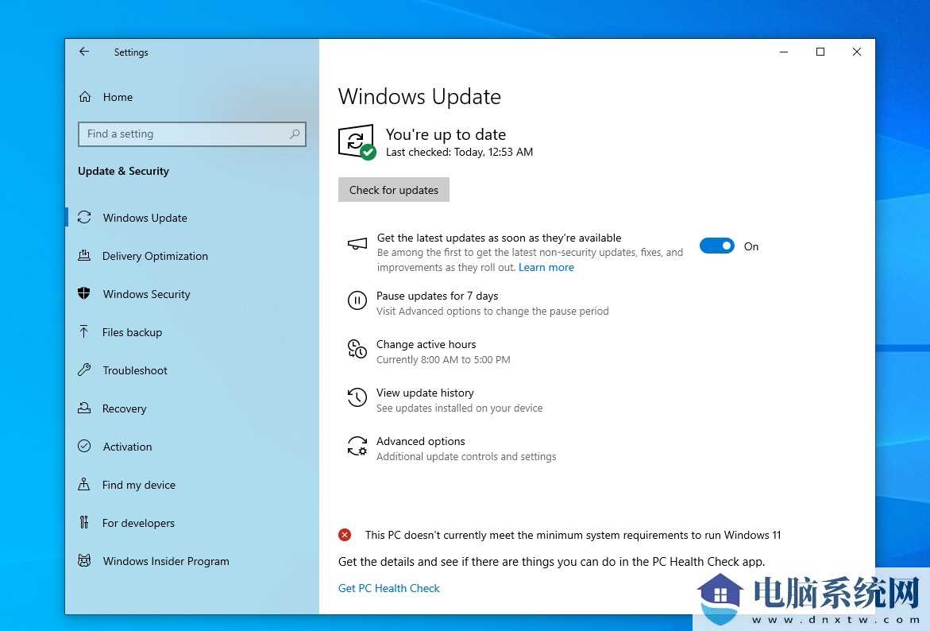Click the Find my device person icon
This screenshot has width=930, height=631.
coord(84,485)
